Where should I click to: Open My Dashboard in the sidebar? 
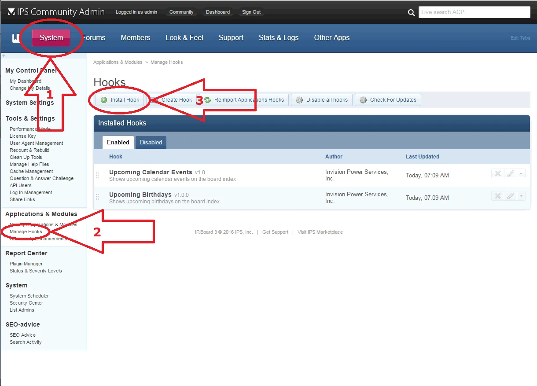coord(26,81)
